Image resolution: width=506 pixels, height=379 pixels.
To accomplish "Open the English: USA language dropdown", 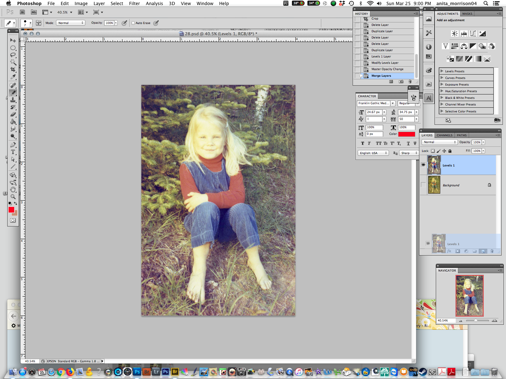I will tap(373, 153).
